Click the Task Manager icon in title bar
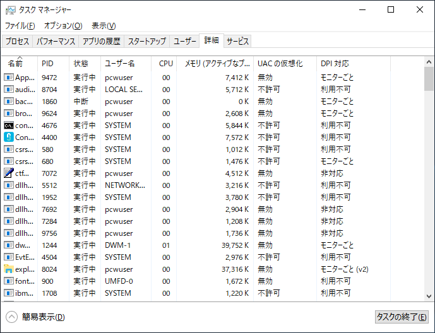 point(11,10)
